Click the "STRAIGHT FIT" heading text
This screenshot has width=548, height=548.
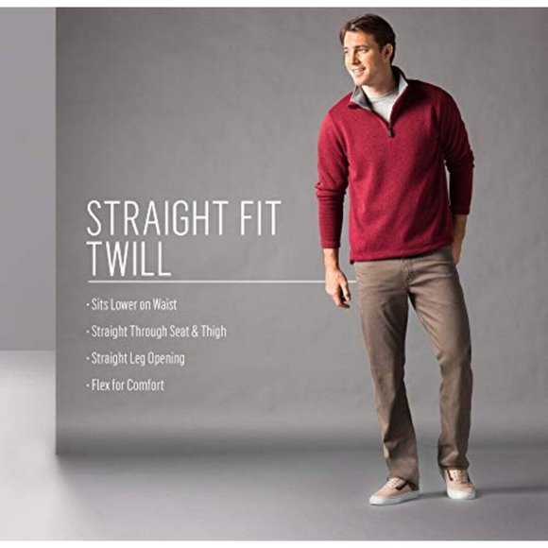(183, 217)
